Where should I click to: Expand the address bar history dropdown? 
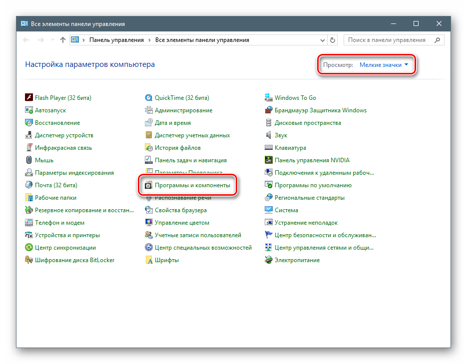click(322, 40)
